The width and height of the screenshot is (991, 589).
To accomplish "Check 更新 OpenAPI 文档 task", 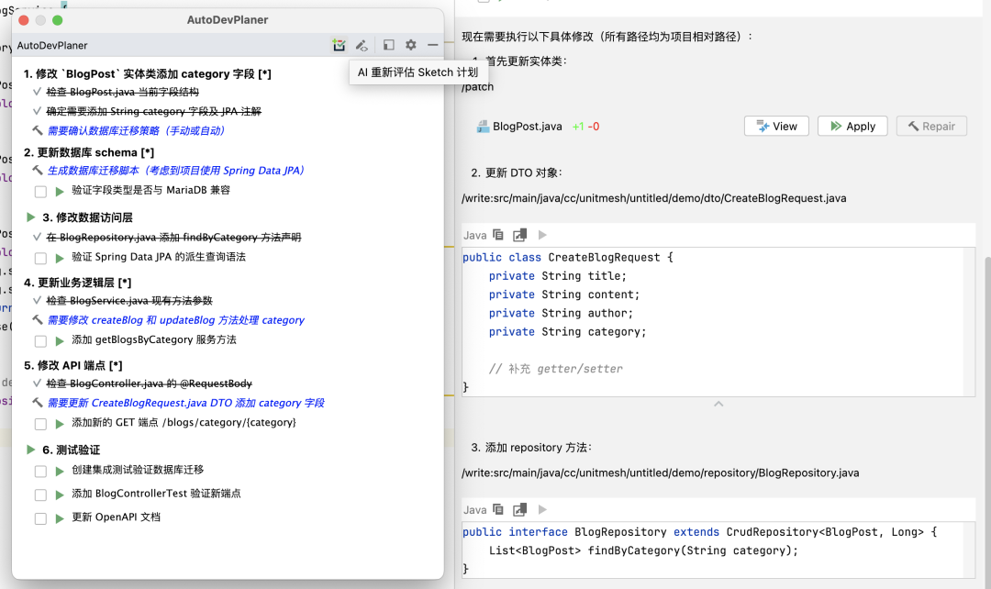I will coord(39,518).
